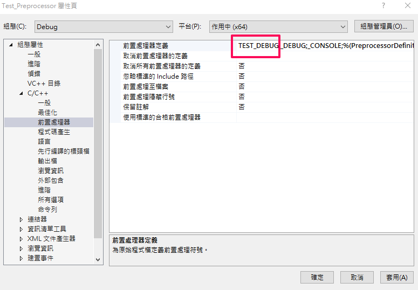Image resolution: width=418 pixels, height=290 pixels.
Task: Click the tree scrollbar up arrow
Action: click(x=98, y=45)
